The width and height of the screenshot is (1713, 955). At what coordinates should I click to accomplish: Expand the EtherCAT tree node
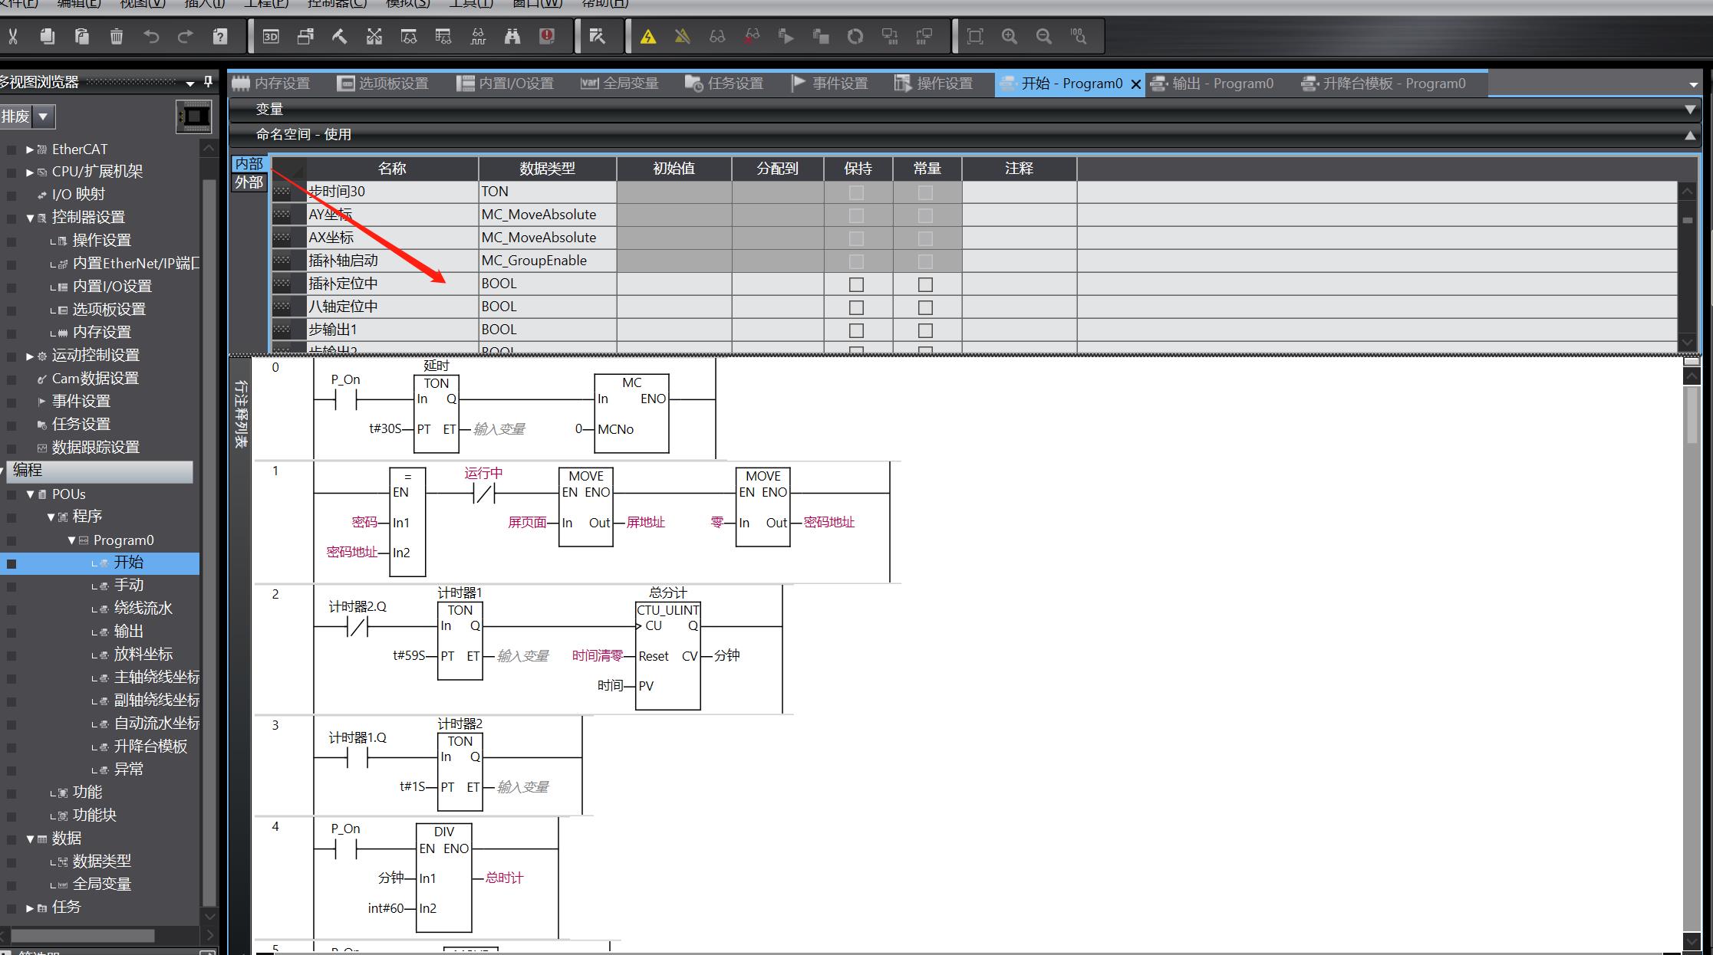click(x=29, y=149)
